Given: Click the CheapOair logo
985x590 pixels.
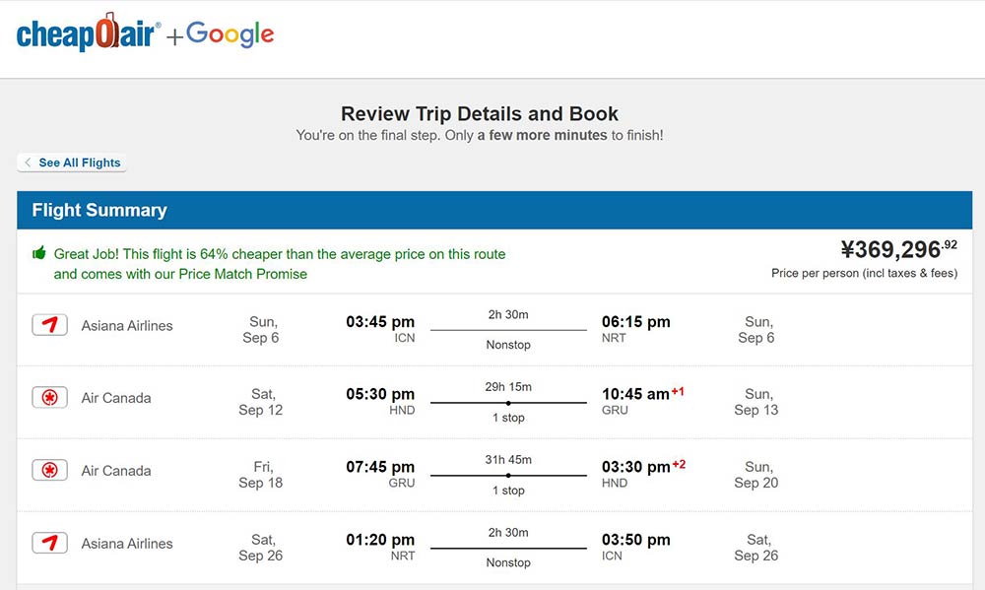Looking at the screenshot, I should [89, 32].
